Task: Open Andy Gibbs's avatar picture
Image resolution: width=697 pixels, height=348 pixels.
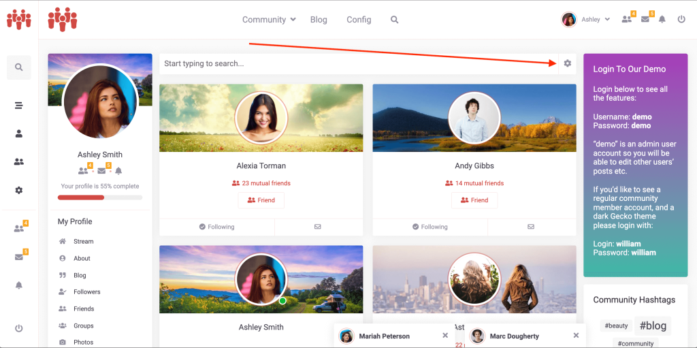Action: (474, 118)
